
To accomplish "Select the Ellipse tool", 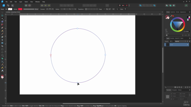I will point(2,52).
